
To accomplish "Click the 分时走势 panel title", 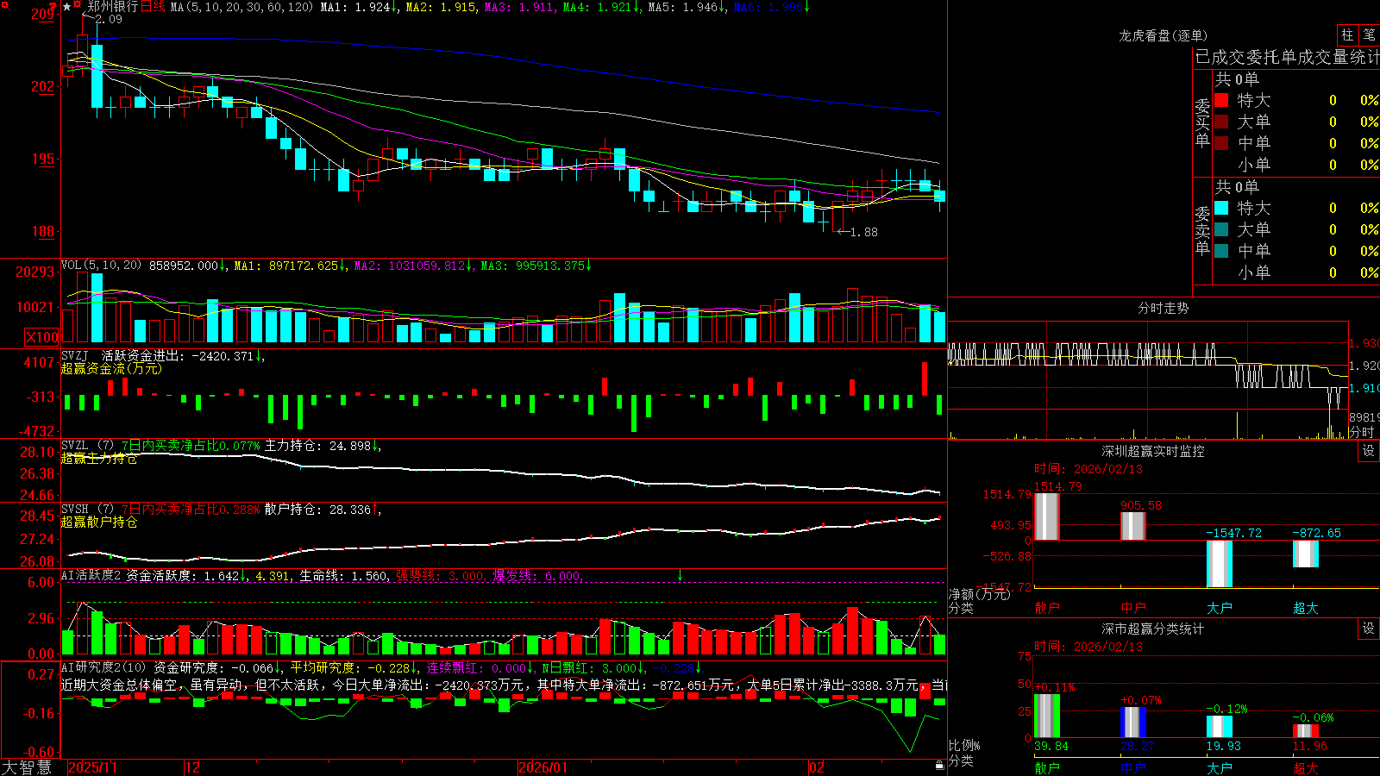I will point(1163,308).
